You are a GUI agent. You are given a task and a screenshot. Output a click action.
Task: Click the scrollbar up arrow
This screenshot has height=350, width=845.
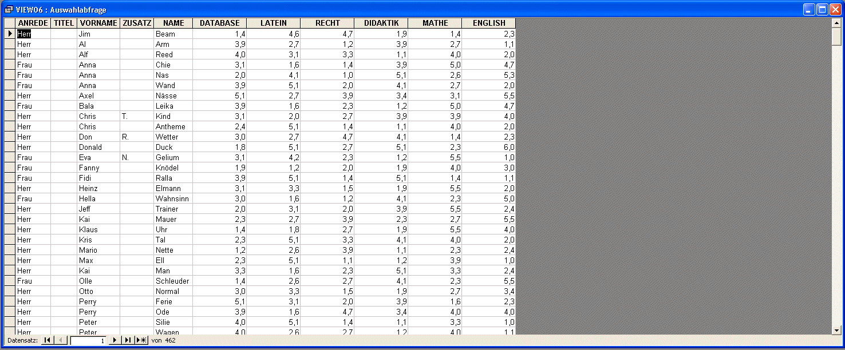836,23
